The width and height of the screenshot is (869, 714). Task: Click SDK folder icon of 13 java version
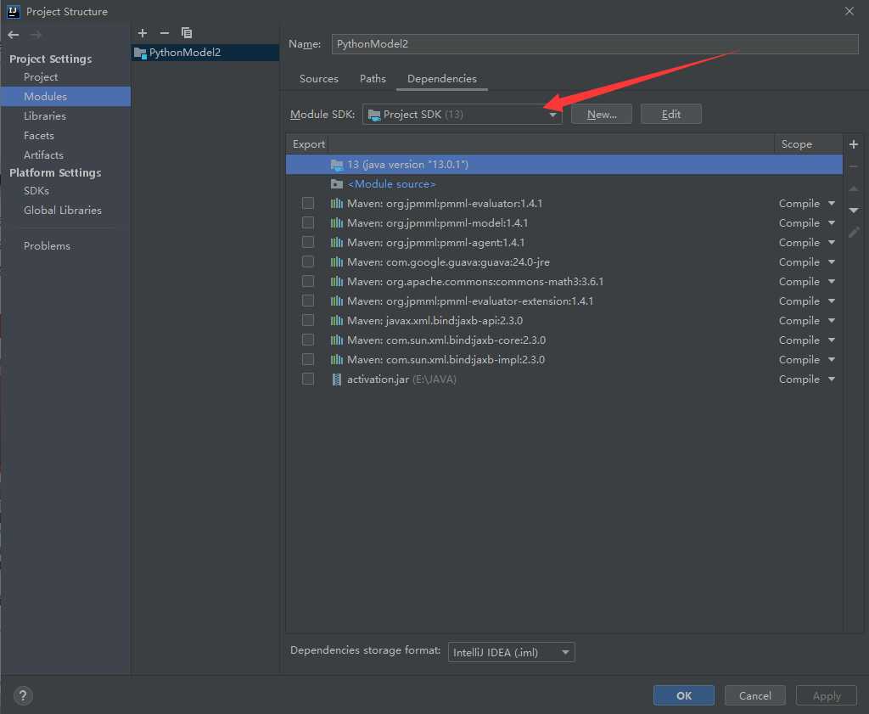click(336, 165)
